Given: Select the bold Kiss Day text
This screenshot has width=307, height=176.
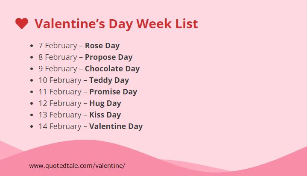Looking at the screenshot, I should tap(105, 115).
